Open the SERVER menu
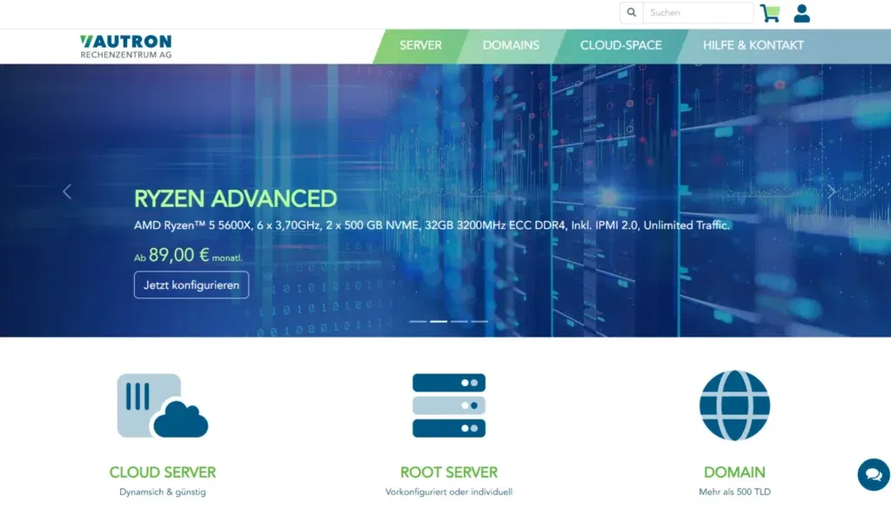 420,45
